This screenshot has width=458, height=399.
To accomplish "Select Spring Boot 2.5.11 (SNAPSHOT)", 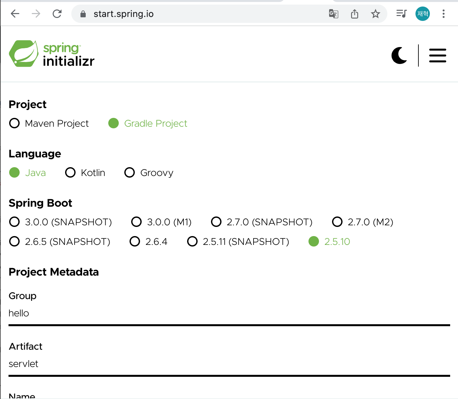I will (238, 242).
